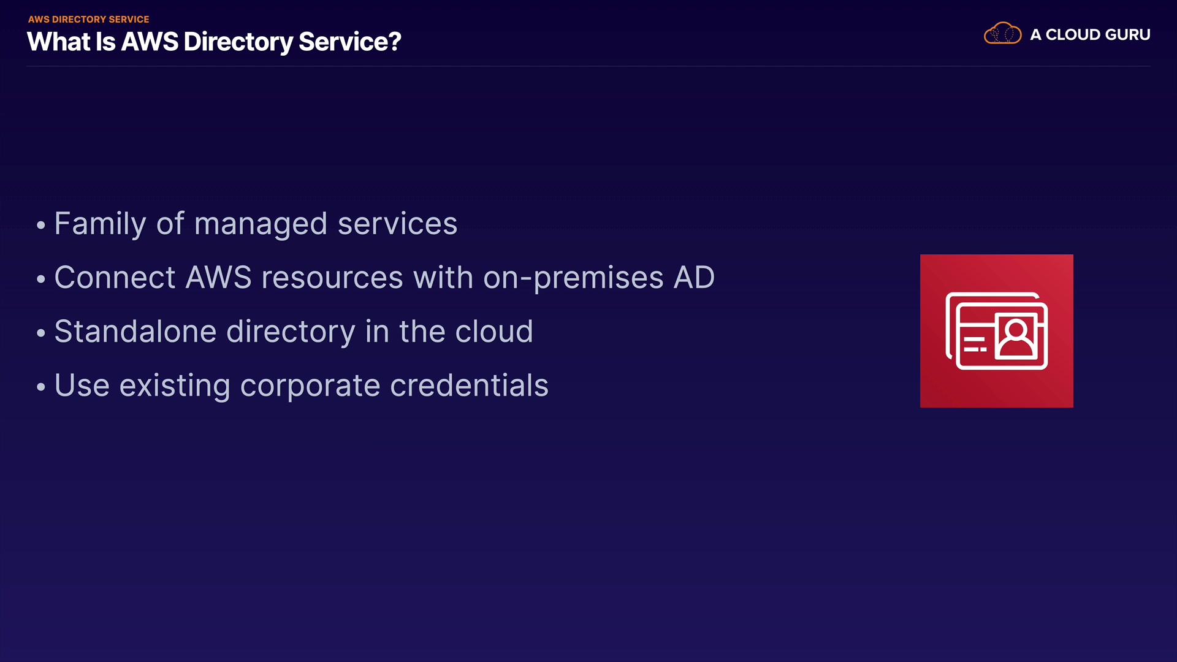Click the word "AD" ending the second bullet
The image size is (1177, 662).
point(694,277)
